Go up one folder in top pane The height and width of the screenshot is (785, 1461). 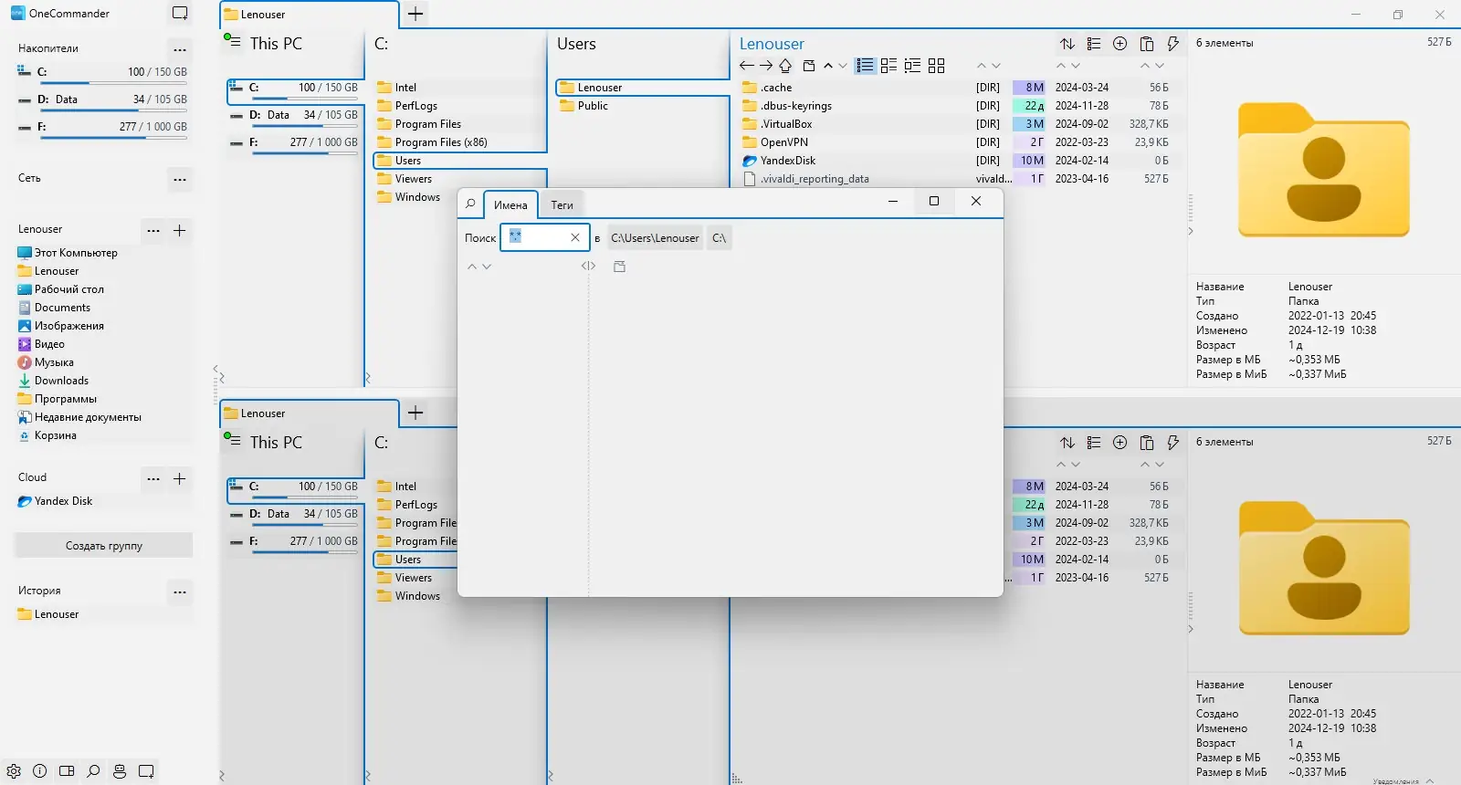(785, 66)
